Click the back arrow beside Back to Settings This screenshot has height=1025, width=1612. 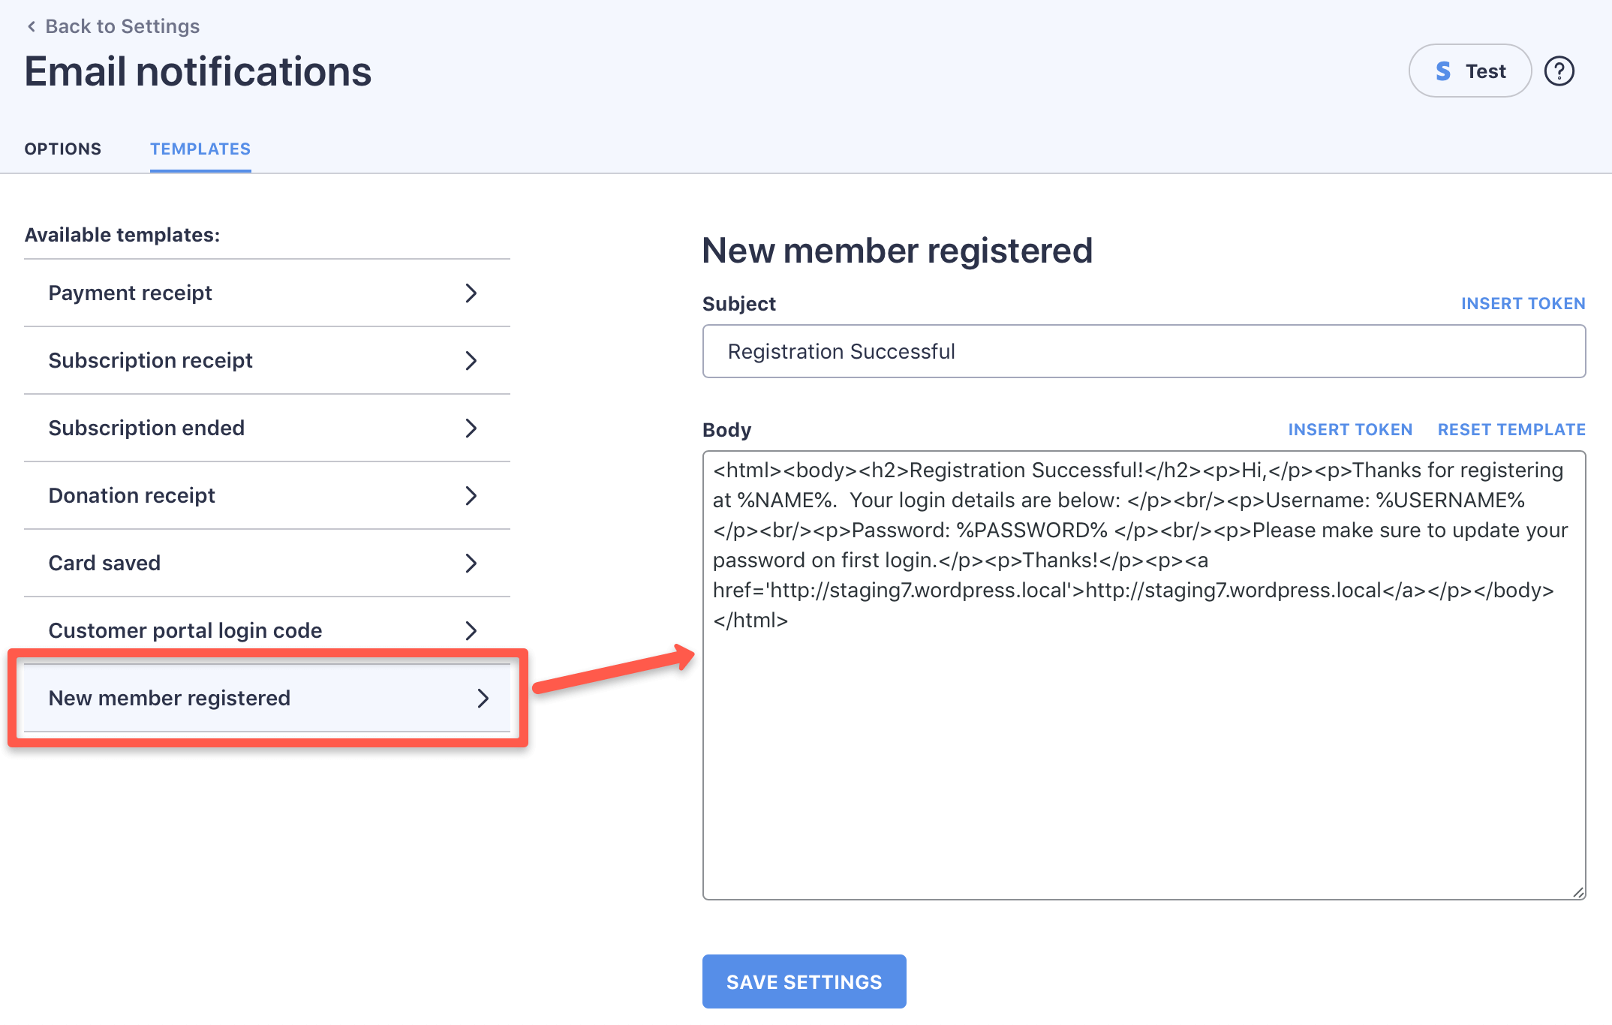coord(32,27)
